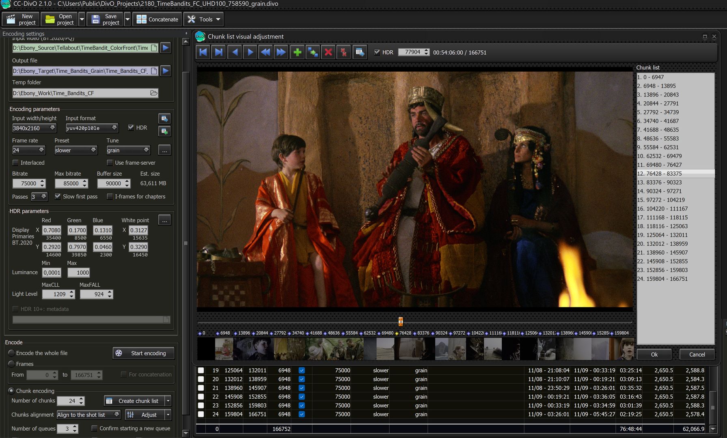727x438 pixels.
Task: Click the orange timeline position slider handle
Action: 401,322
